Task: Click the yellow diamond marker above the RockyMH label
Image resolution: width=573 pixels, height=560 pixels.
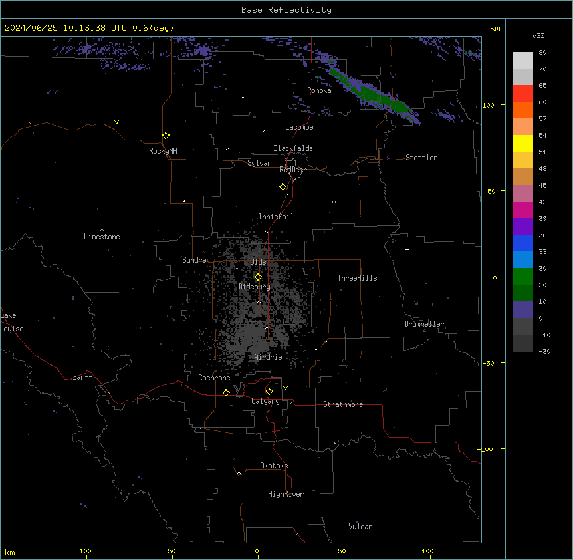Action: pos(166,136)
